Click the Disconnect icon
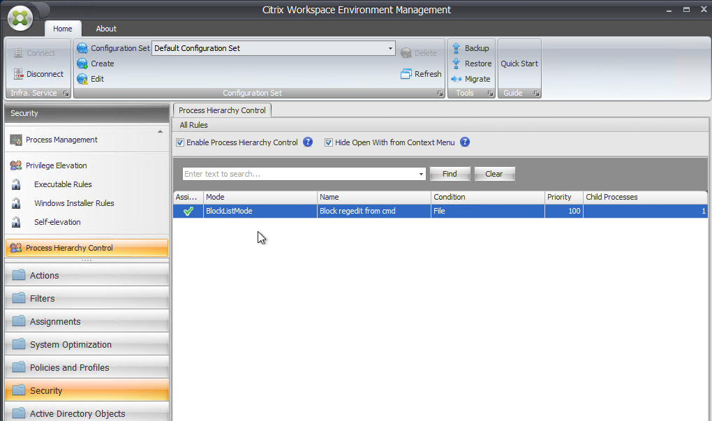This screenshot has height=421, width=712. click(x=18, y=73)
